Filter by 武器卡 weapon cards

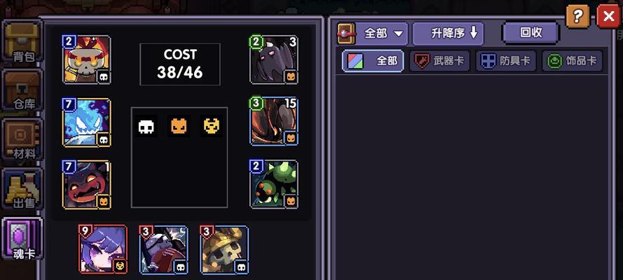tap(440, 61)
